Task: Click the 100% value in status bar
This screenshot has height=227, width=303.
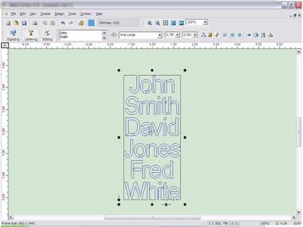Action: coord(265,223)
